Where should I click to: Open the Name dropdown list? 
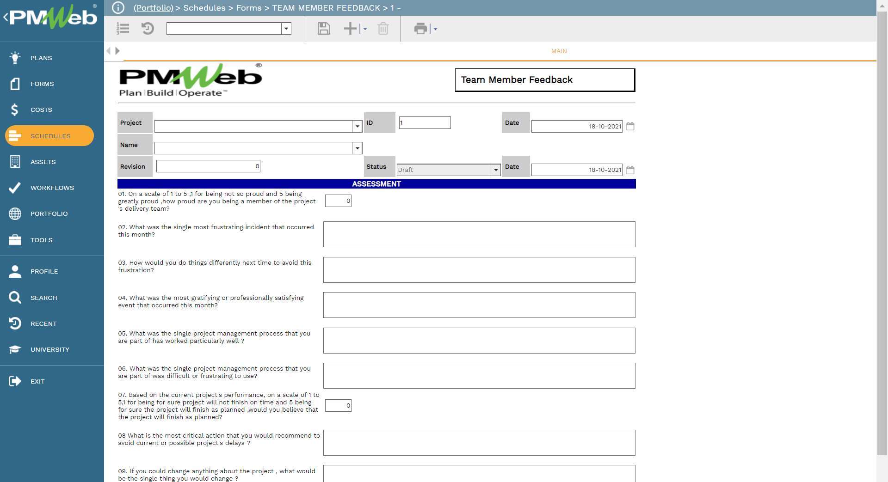click(x=357, y=148)
